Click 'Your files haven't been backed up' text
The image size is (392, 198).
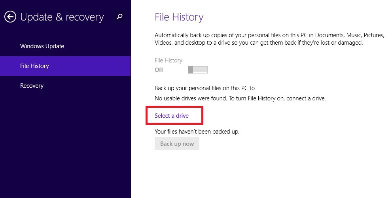197,131
